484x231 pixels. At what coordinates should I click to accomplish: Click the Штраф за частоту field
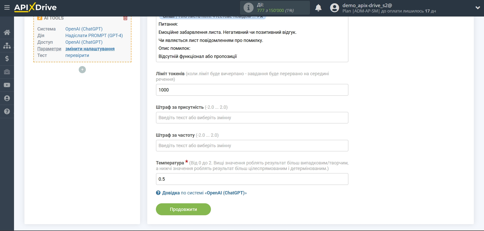pos(252,146)
